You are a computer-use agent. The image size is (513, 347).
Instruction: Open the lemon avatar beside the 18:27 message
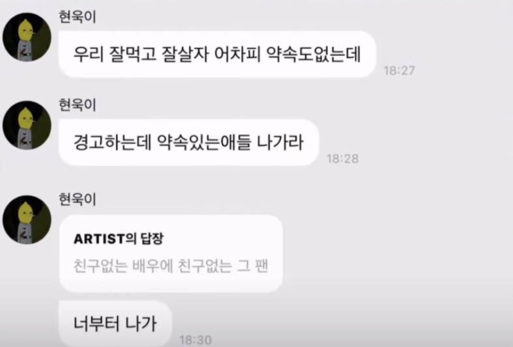[27, 37]
